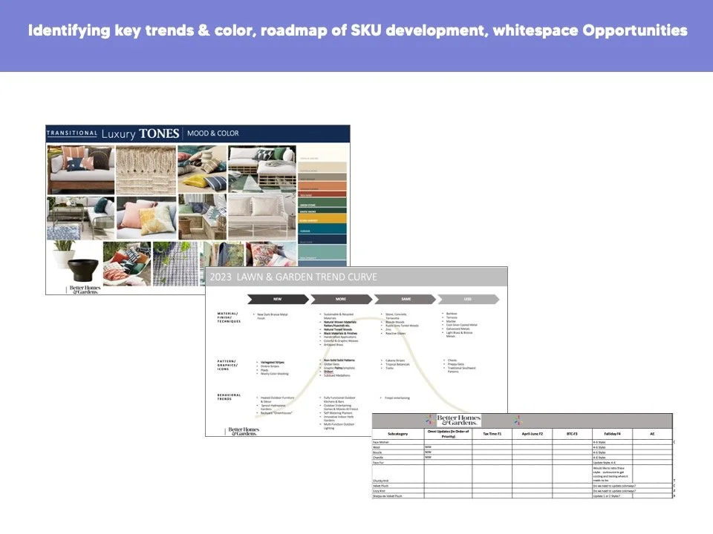Click the Update Styles 4-6 cell
713x534 pixels.
coord(612,462)
